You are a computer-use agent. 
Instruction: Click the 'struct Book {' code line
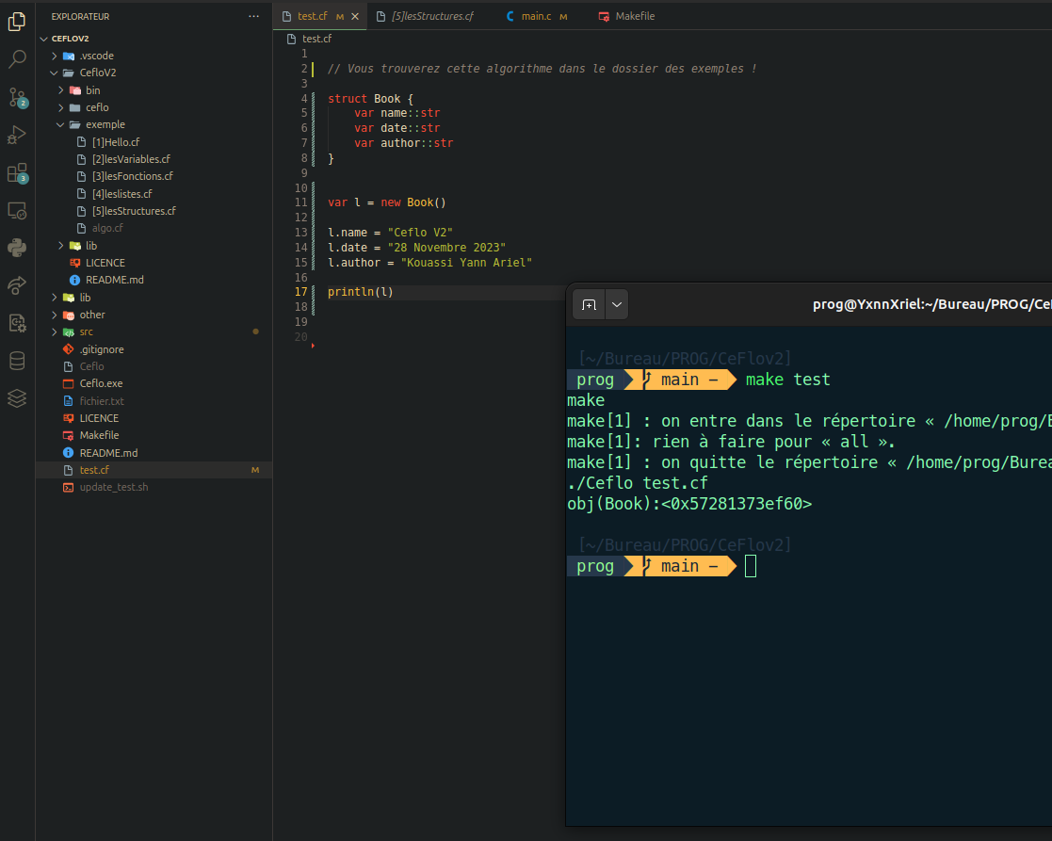pos(370,99)
